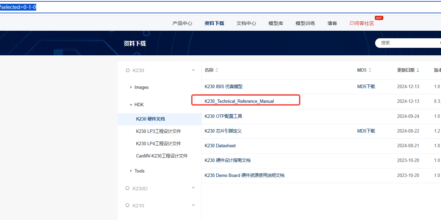Screen dimensions: 441x220
Task: Click MD5下载 for K230 芯片引脚定义
Action: [x=366, y=131]
